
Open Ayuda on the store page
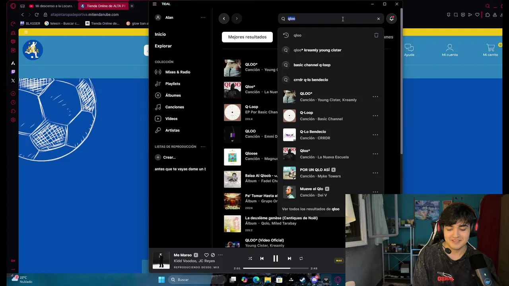(x=409, y=50)
